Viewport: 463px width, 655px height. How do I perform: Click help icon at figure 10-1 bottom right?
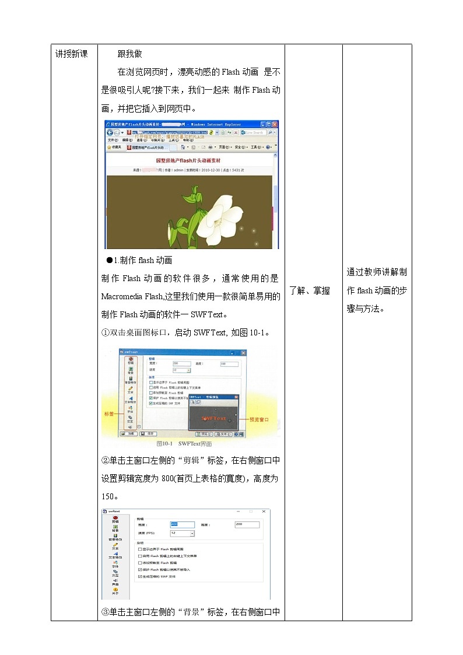236,435
